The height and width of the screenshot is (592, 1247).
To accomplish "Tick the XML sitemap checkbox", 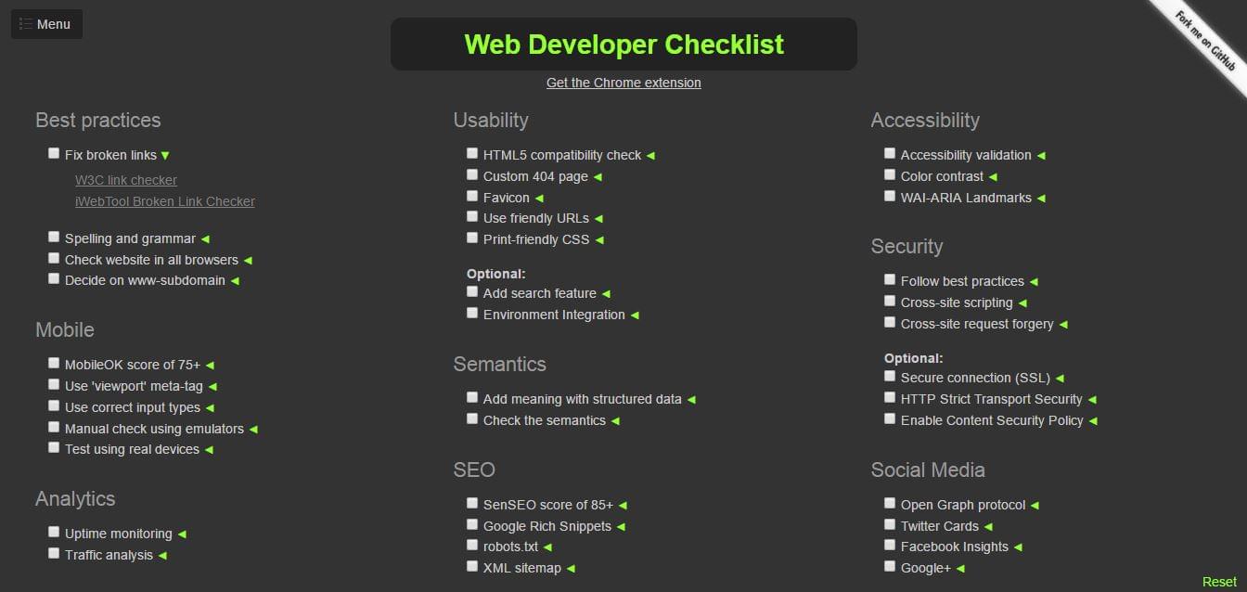I will [472, 566].
